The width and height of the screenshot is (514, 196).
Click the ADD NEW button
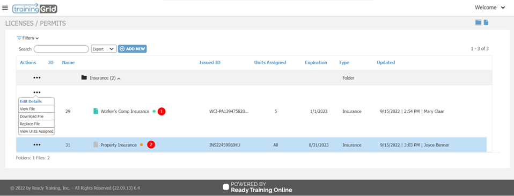(133, 49)
